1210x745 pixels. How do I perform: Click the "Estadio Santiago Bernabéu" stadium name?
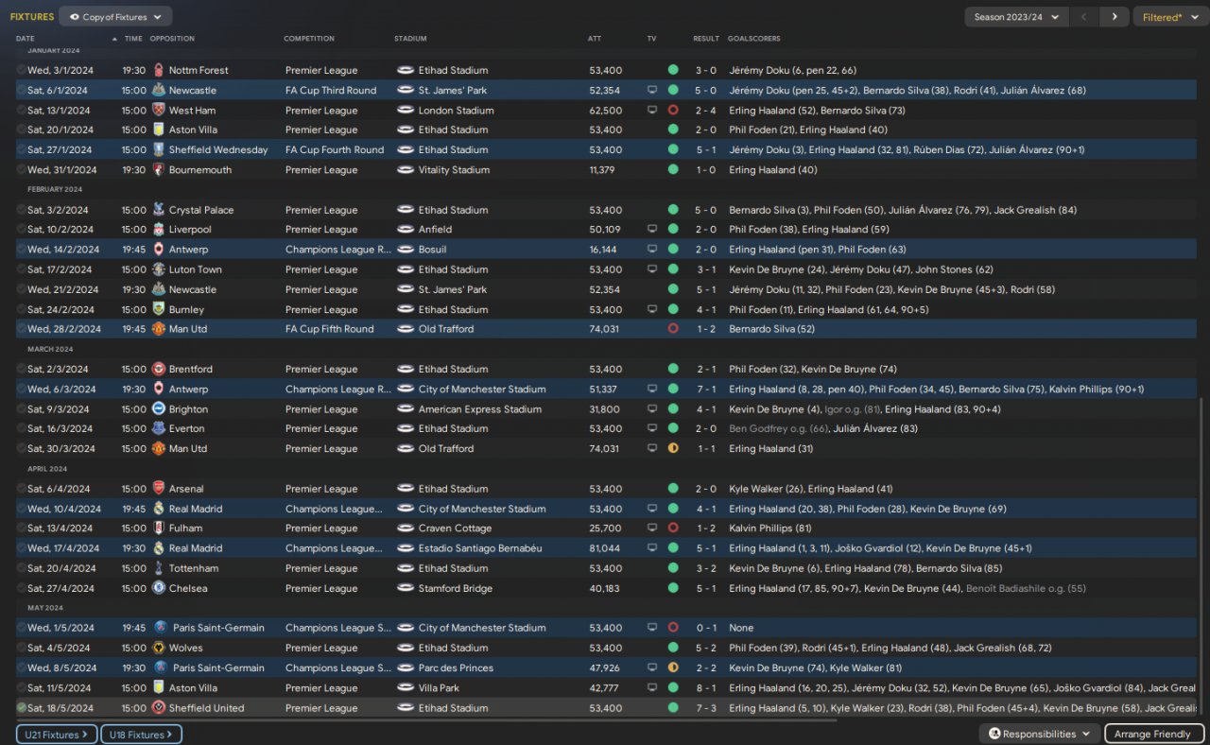[x=478, y=548]
